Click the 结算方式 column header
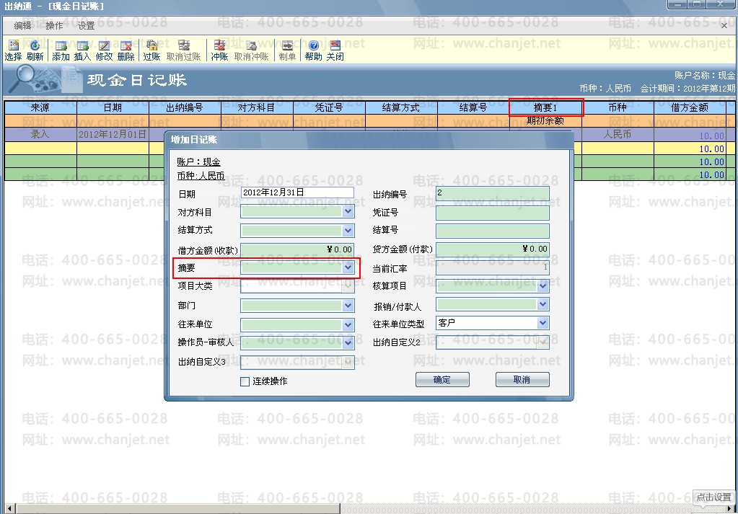 click(x=401, y=107)
